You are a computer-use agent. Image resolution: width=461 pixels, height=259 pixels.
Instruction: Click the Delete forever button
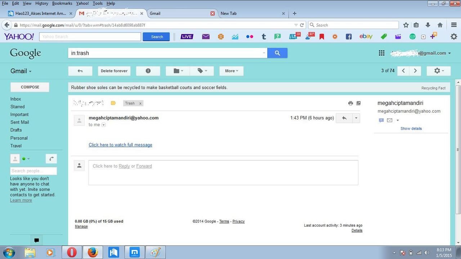pyautogui.click(x=114, y=71)
